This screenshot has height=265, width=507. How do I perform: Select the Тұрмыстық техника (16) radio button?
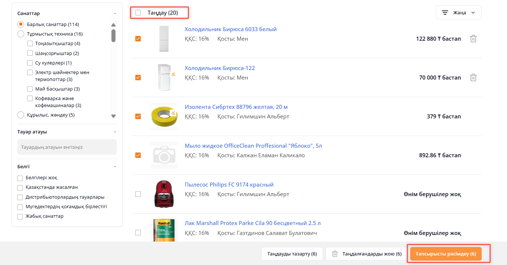tap(21, 34)
